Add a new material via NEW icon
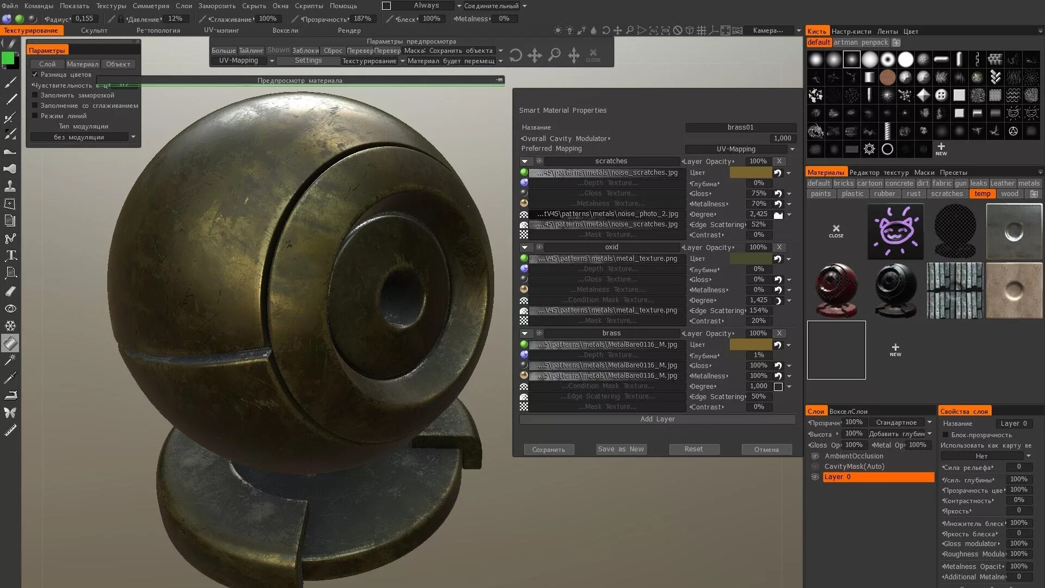Image resolution: width=1045 pixels, height=588 pixels. [x=895, y=350]
